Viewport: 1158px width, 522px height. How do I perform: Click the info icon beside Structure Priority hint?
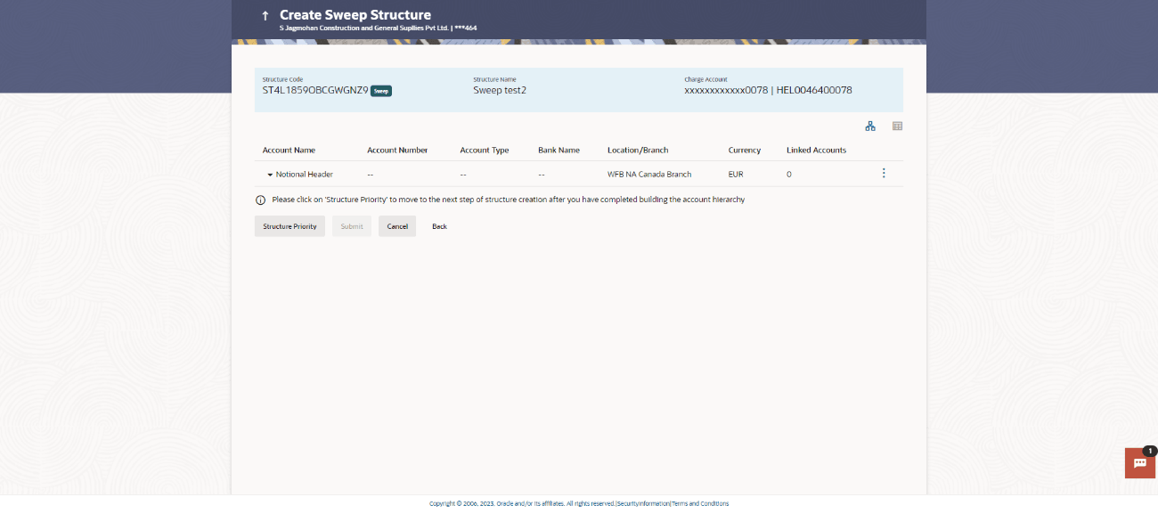point(261,200)
